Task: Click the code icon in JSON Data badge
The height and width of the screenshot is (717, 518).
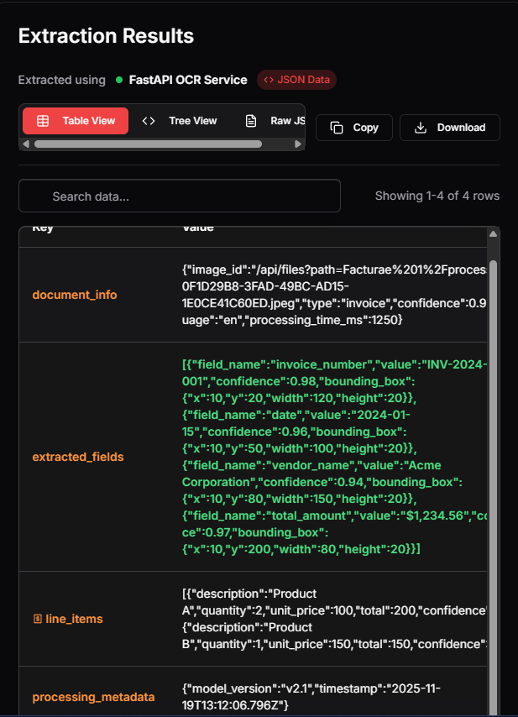Action: click(x=269, y=81)
